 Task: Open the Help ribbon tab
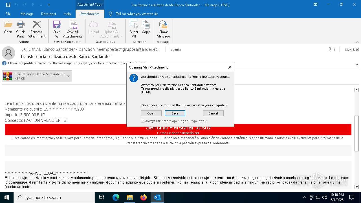coord(67,14)
